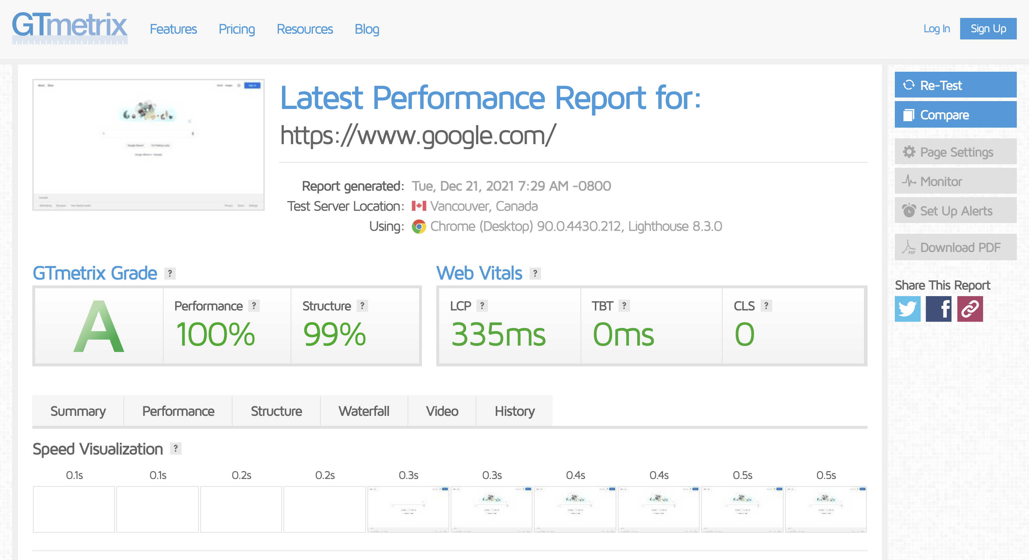Click the 0ms TBT value

point(624,334)
